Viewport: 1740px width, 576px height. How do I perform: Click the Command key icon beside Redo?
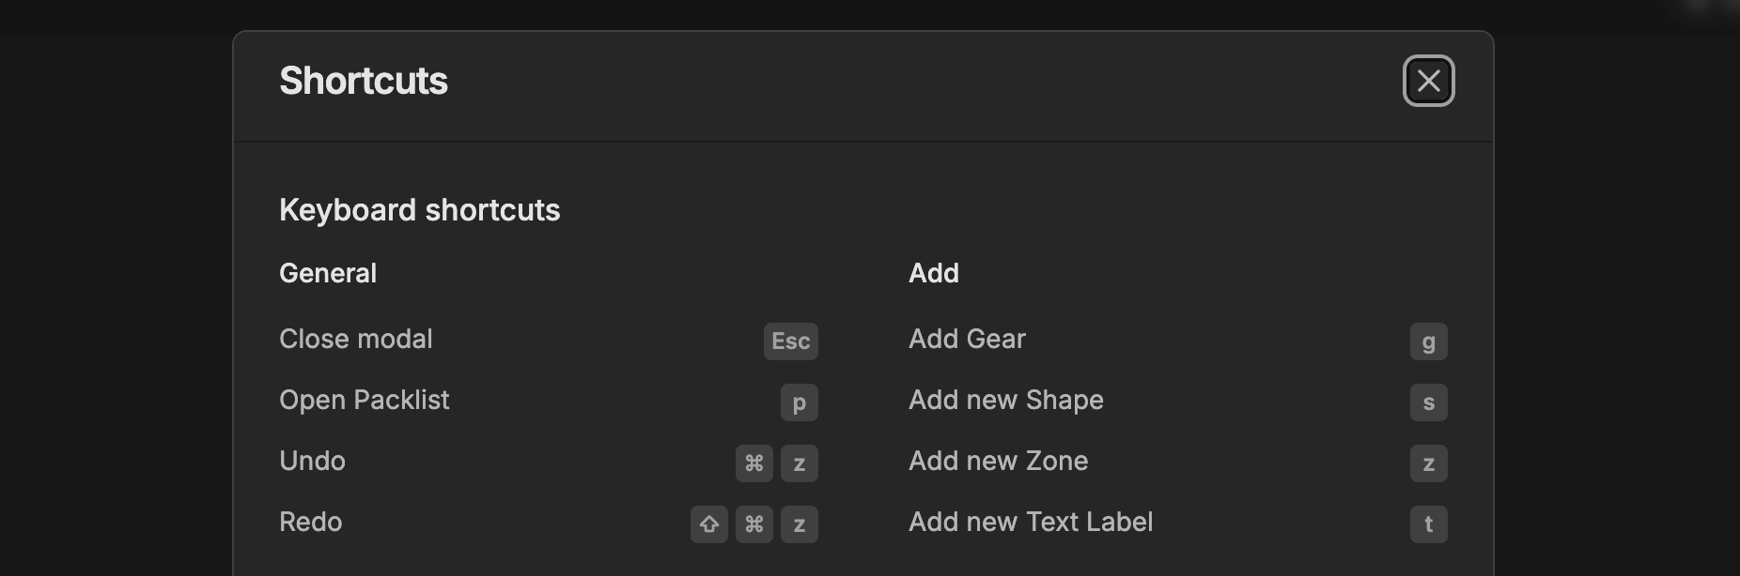click(753, 524)
